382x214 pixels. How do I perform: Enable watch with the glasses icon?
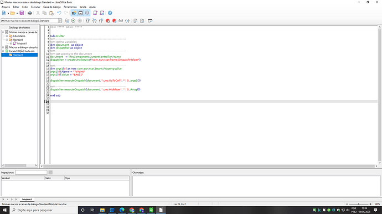(121, 21)
